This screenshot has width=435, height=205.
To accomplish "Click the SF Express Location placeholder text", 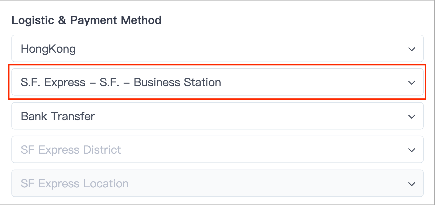I will click(75, 184).
